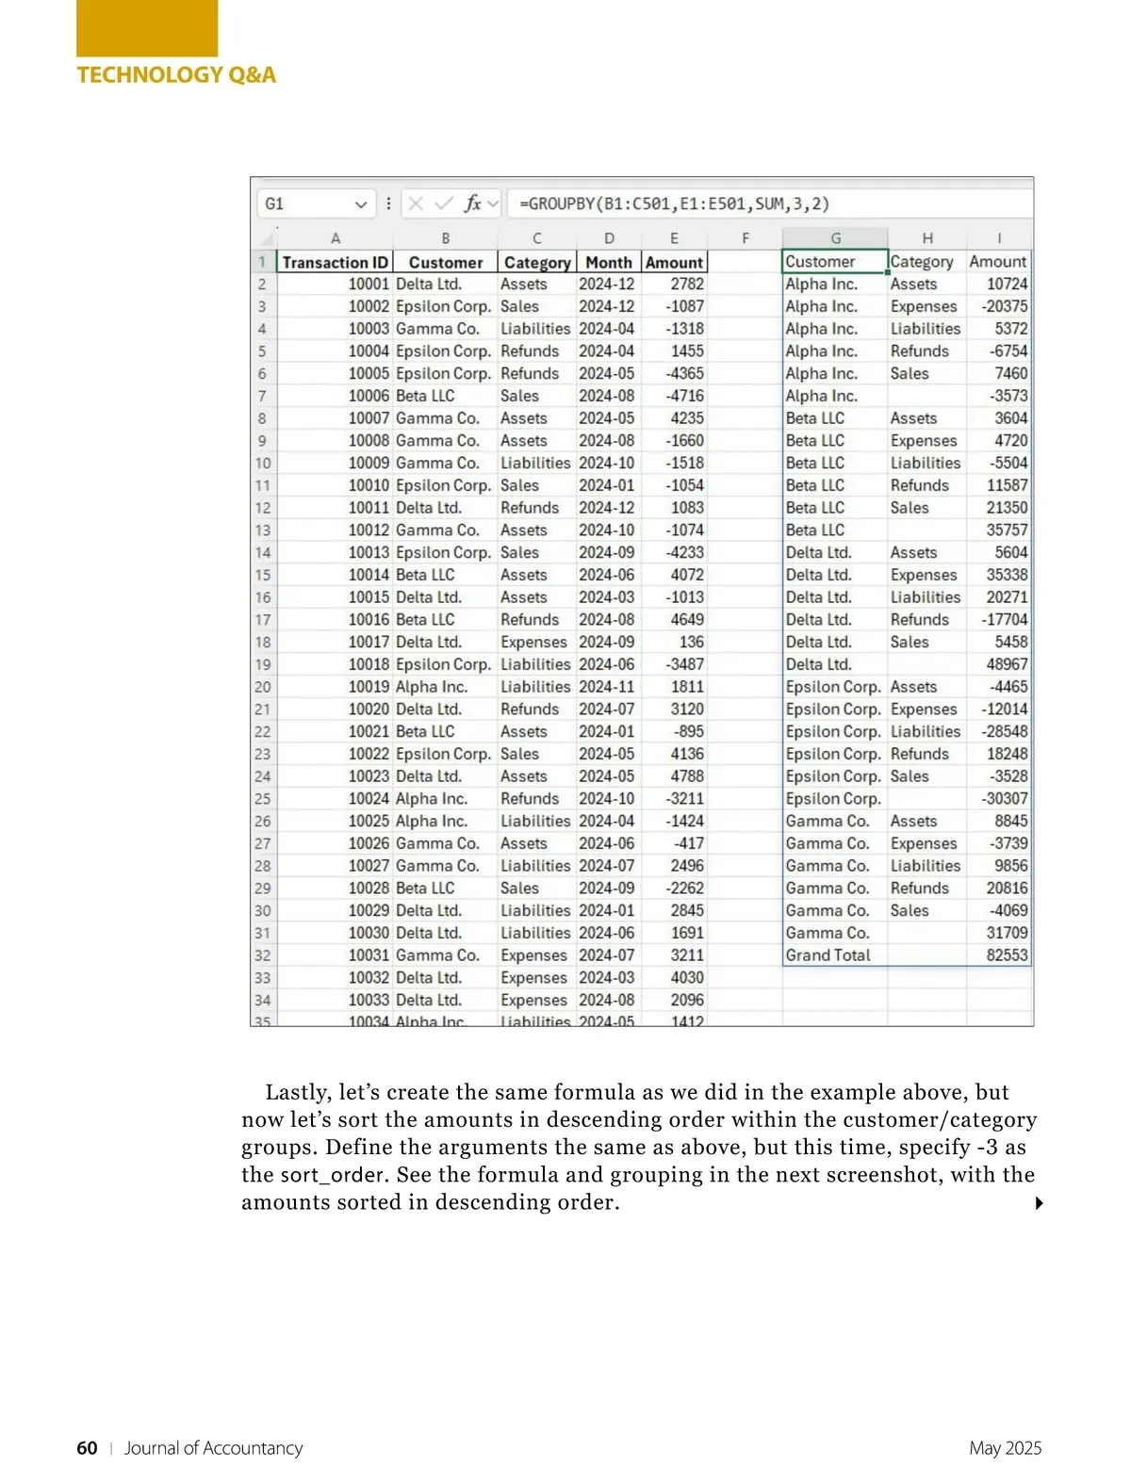The width and height of the screenshot is (1131, 1484).
Task: Open the chevron dropdown next to fx
Action: tap(493, 204)
